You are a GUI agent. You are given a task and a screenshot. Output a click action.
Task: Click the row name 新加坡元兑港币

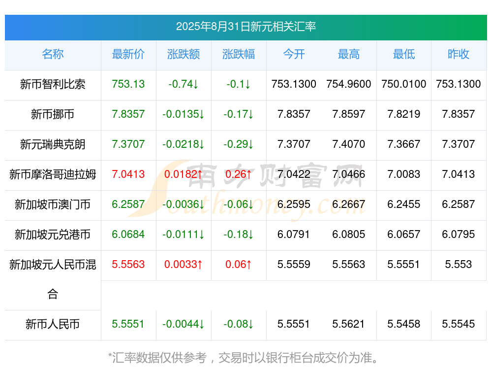tap(53, 235)
